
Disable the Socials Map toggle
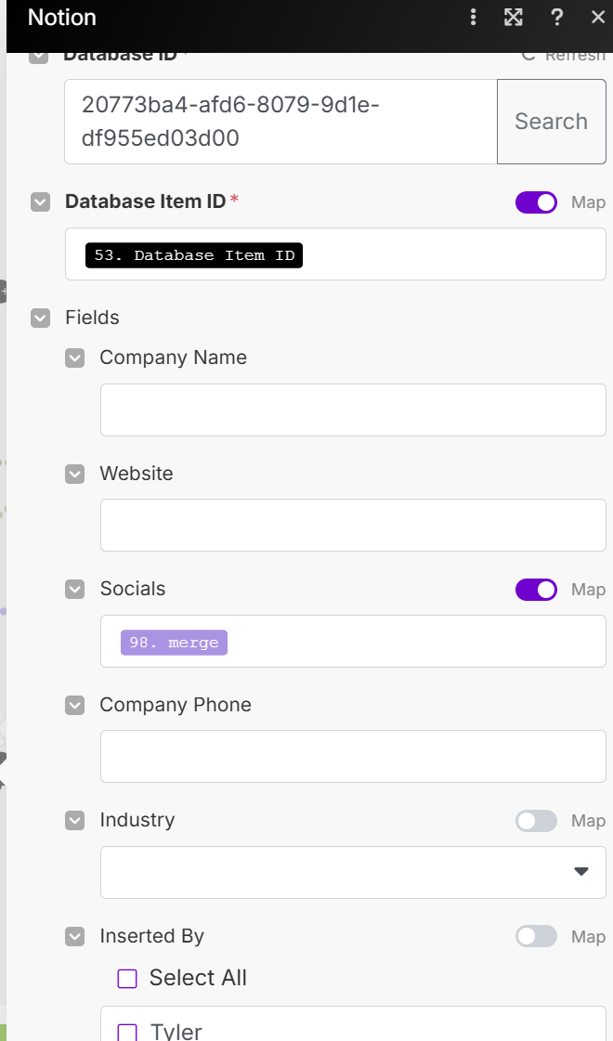(536, 590)
